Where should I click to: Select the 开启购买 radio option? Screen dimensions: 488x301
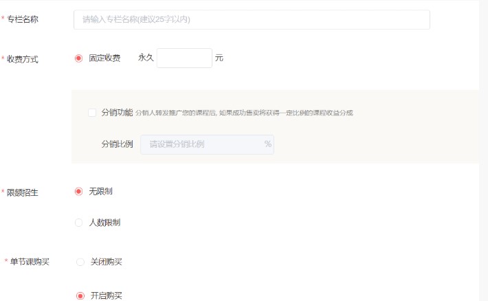pyautogui.click(x=80, y=296)
